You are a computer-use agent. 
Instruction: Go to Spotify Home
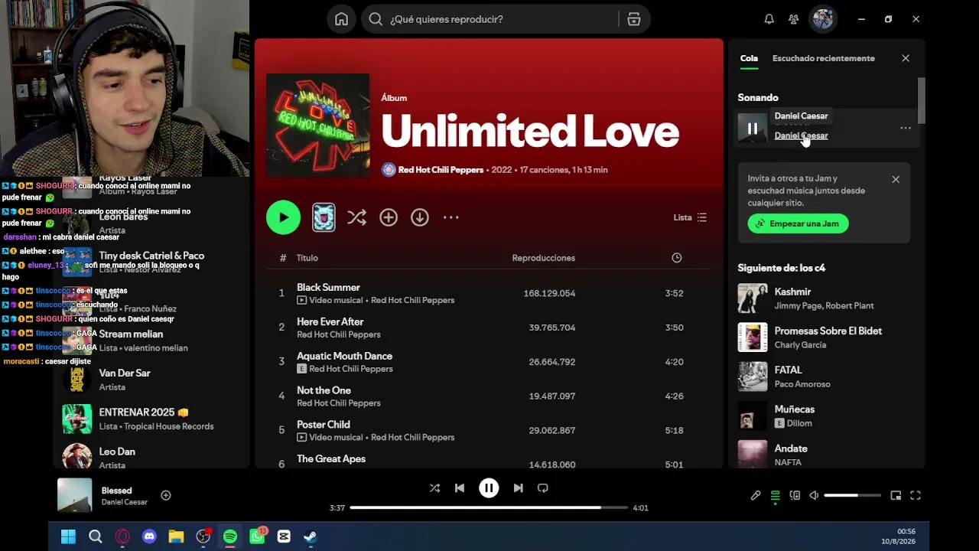(341, 19)
